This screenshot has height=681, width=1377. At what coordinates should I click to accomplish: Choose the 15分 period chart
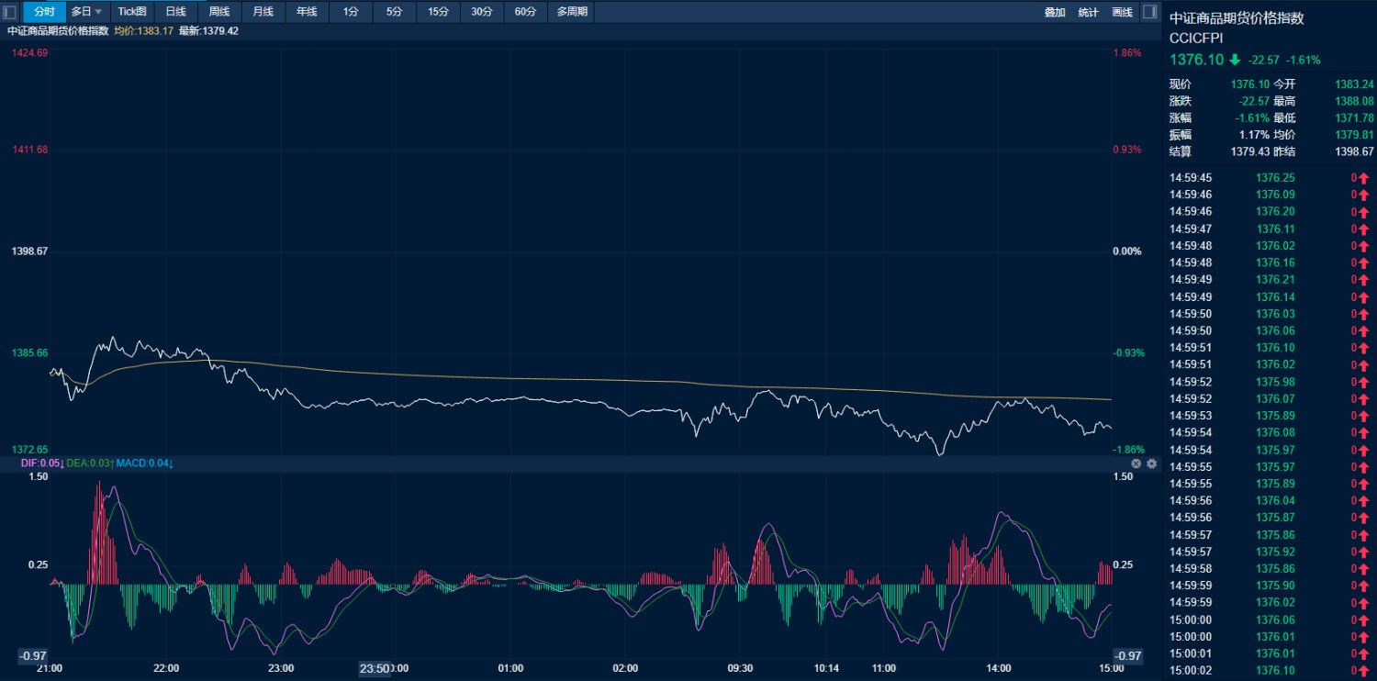pos(438,12)
